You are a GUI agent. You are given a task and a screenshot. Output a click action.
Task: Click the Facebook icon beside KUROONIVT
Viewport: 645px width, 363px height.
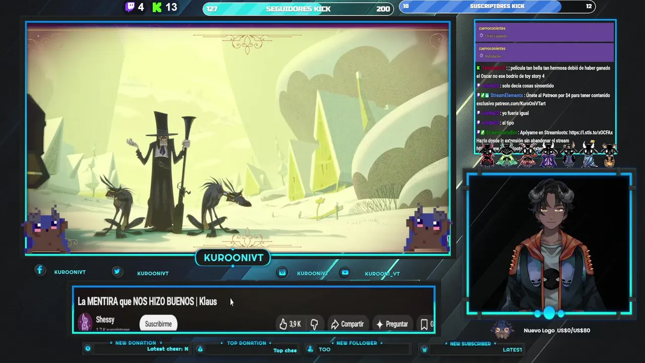click(40, 270)
